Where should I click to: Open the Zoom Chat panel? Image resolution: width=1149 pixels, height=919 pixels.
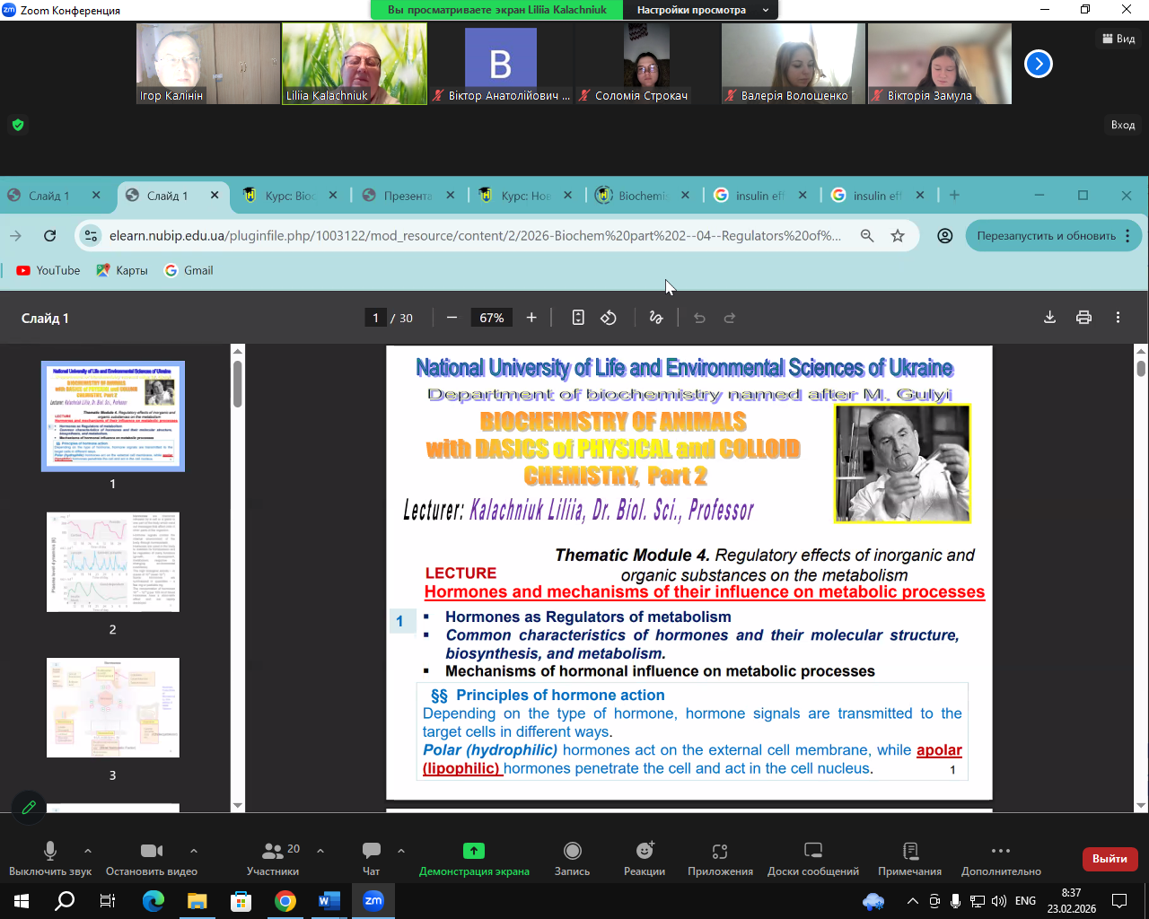(x=371, y=851)
